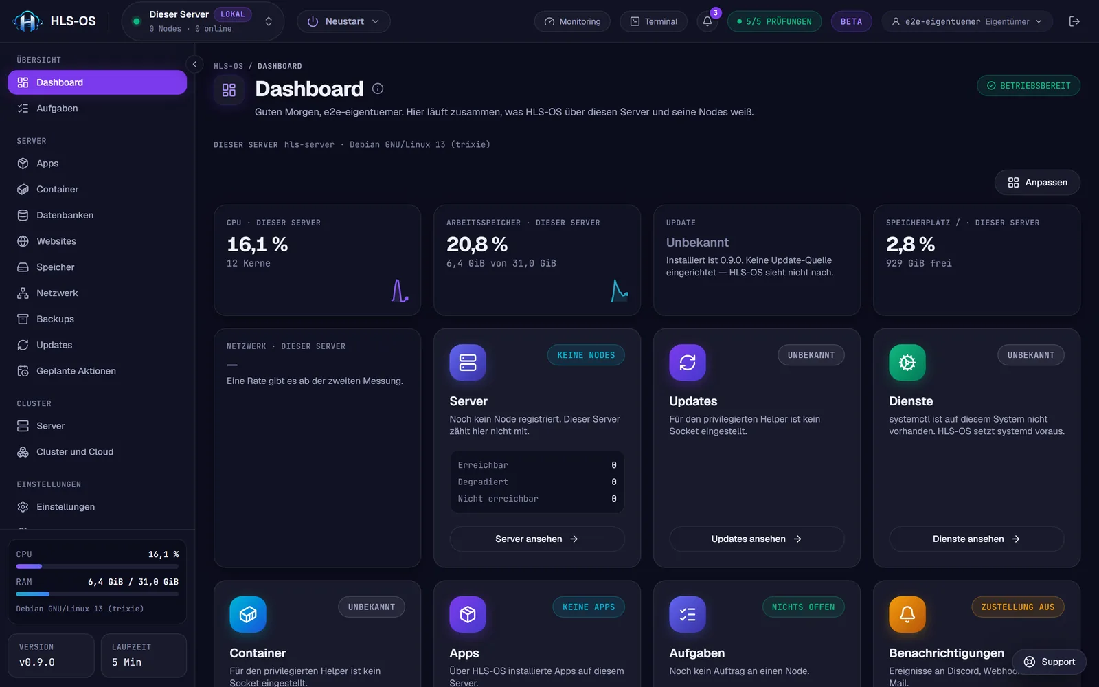Click the Dienste card's green gear icon

click(907, 362)
